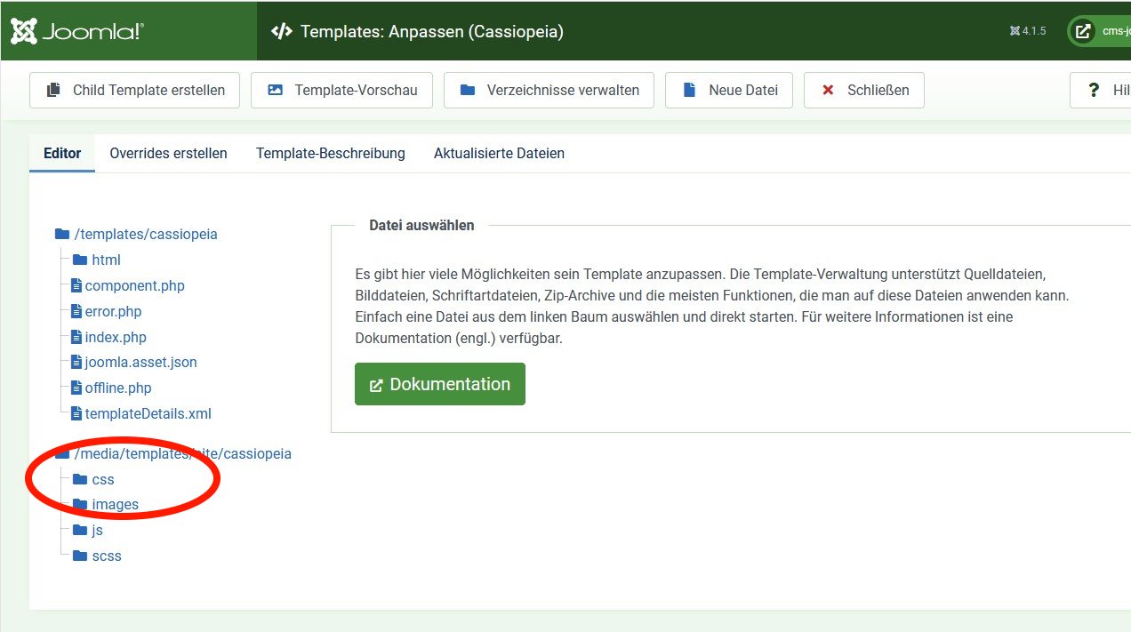Click the Verzeichnisse verwalten folder icon
This screenshot has width=1131, height=632.
coord(468,90)
